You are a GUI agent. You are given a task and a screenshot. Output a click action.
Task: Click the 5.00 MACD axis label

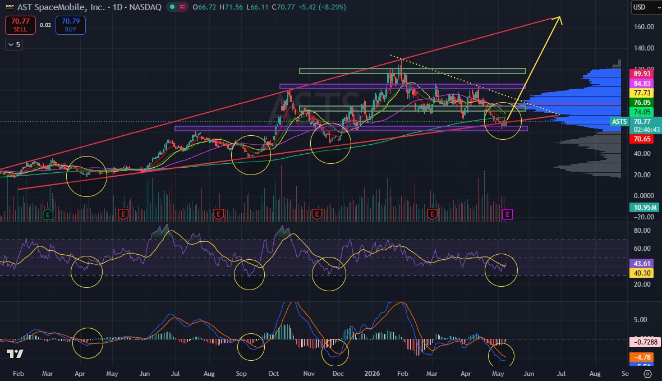pos(641,320)
